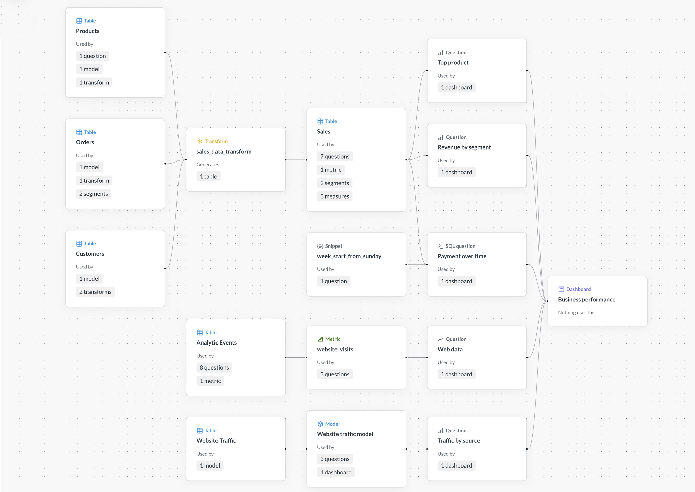Click the Table icon on the Products card
695x492 pixels.
point(79,21)
